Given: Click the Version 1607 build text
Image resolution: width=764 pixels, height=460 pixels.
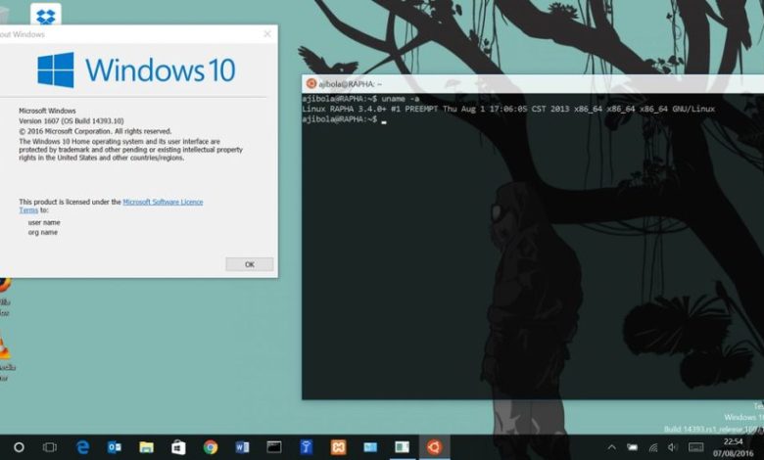Looking at the screenshot, I should [x=72, y=120].
